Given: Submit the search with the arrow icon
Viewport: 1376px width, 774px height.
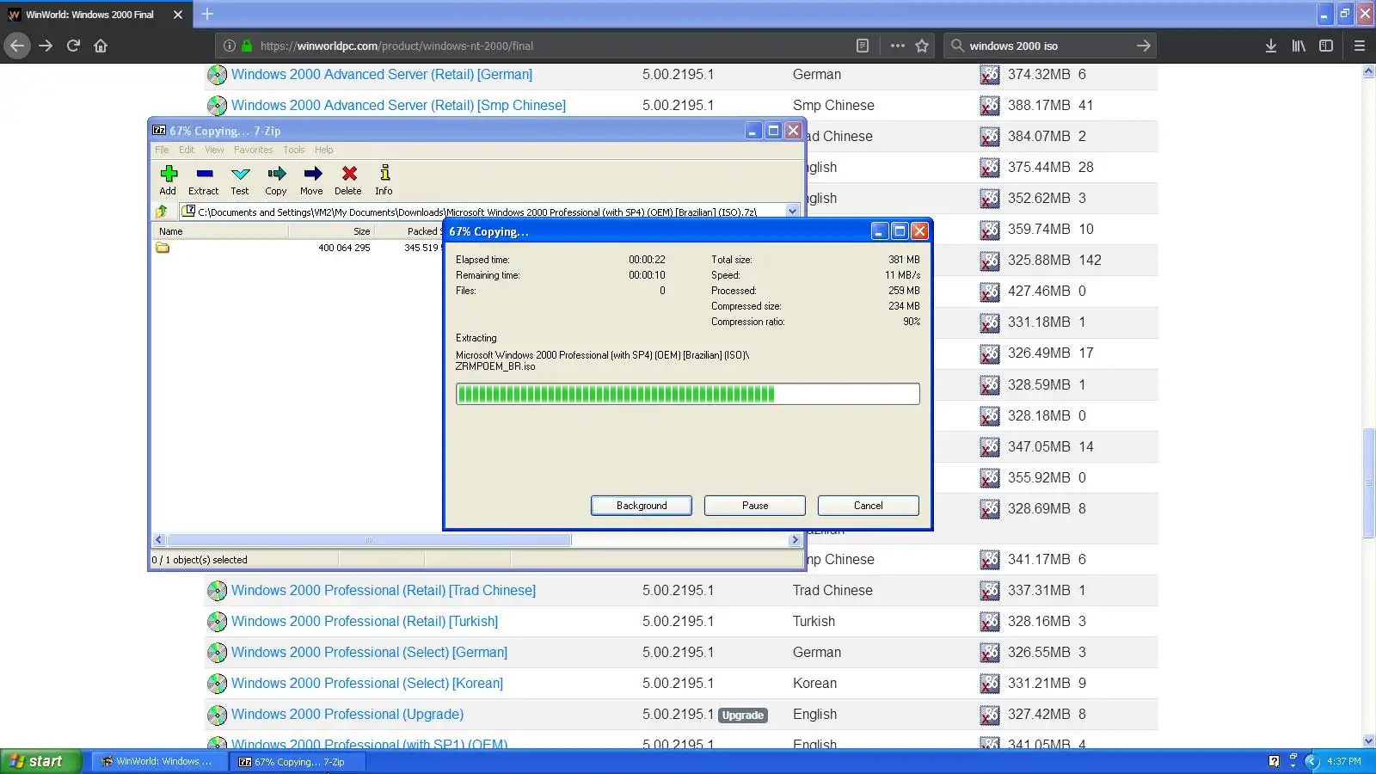Looking at the screenshot, I should (1143, 46).
